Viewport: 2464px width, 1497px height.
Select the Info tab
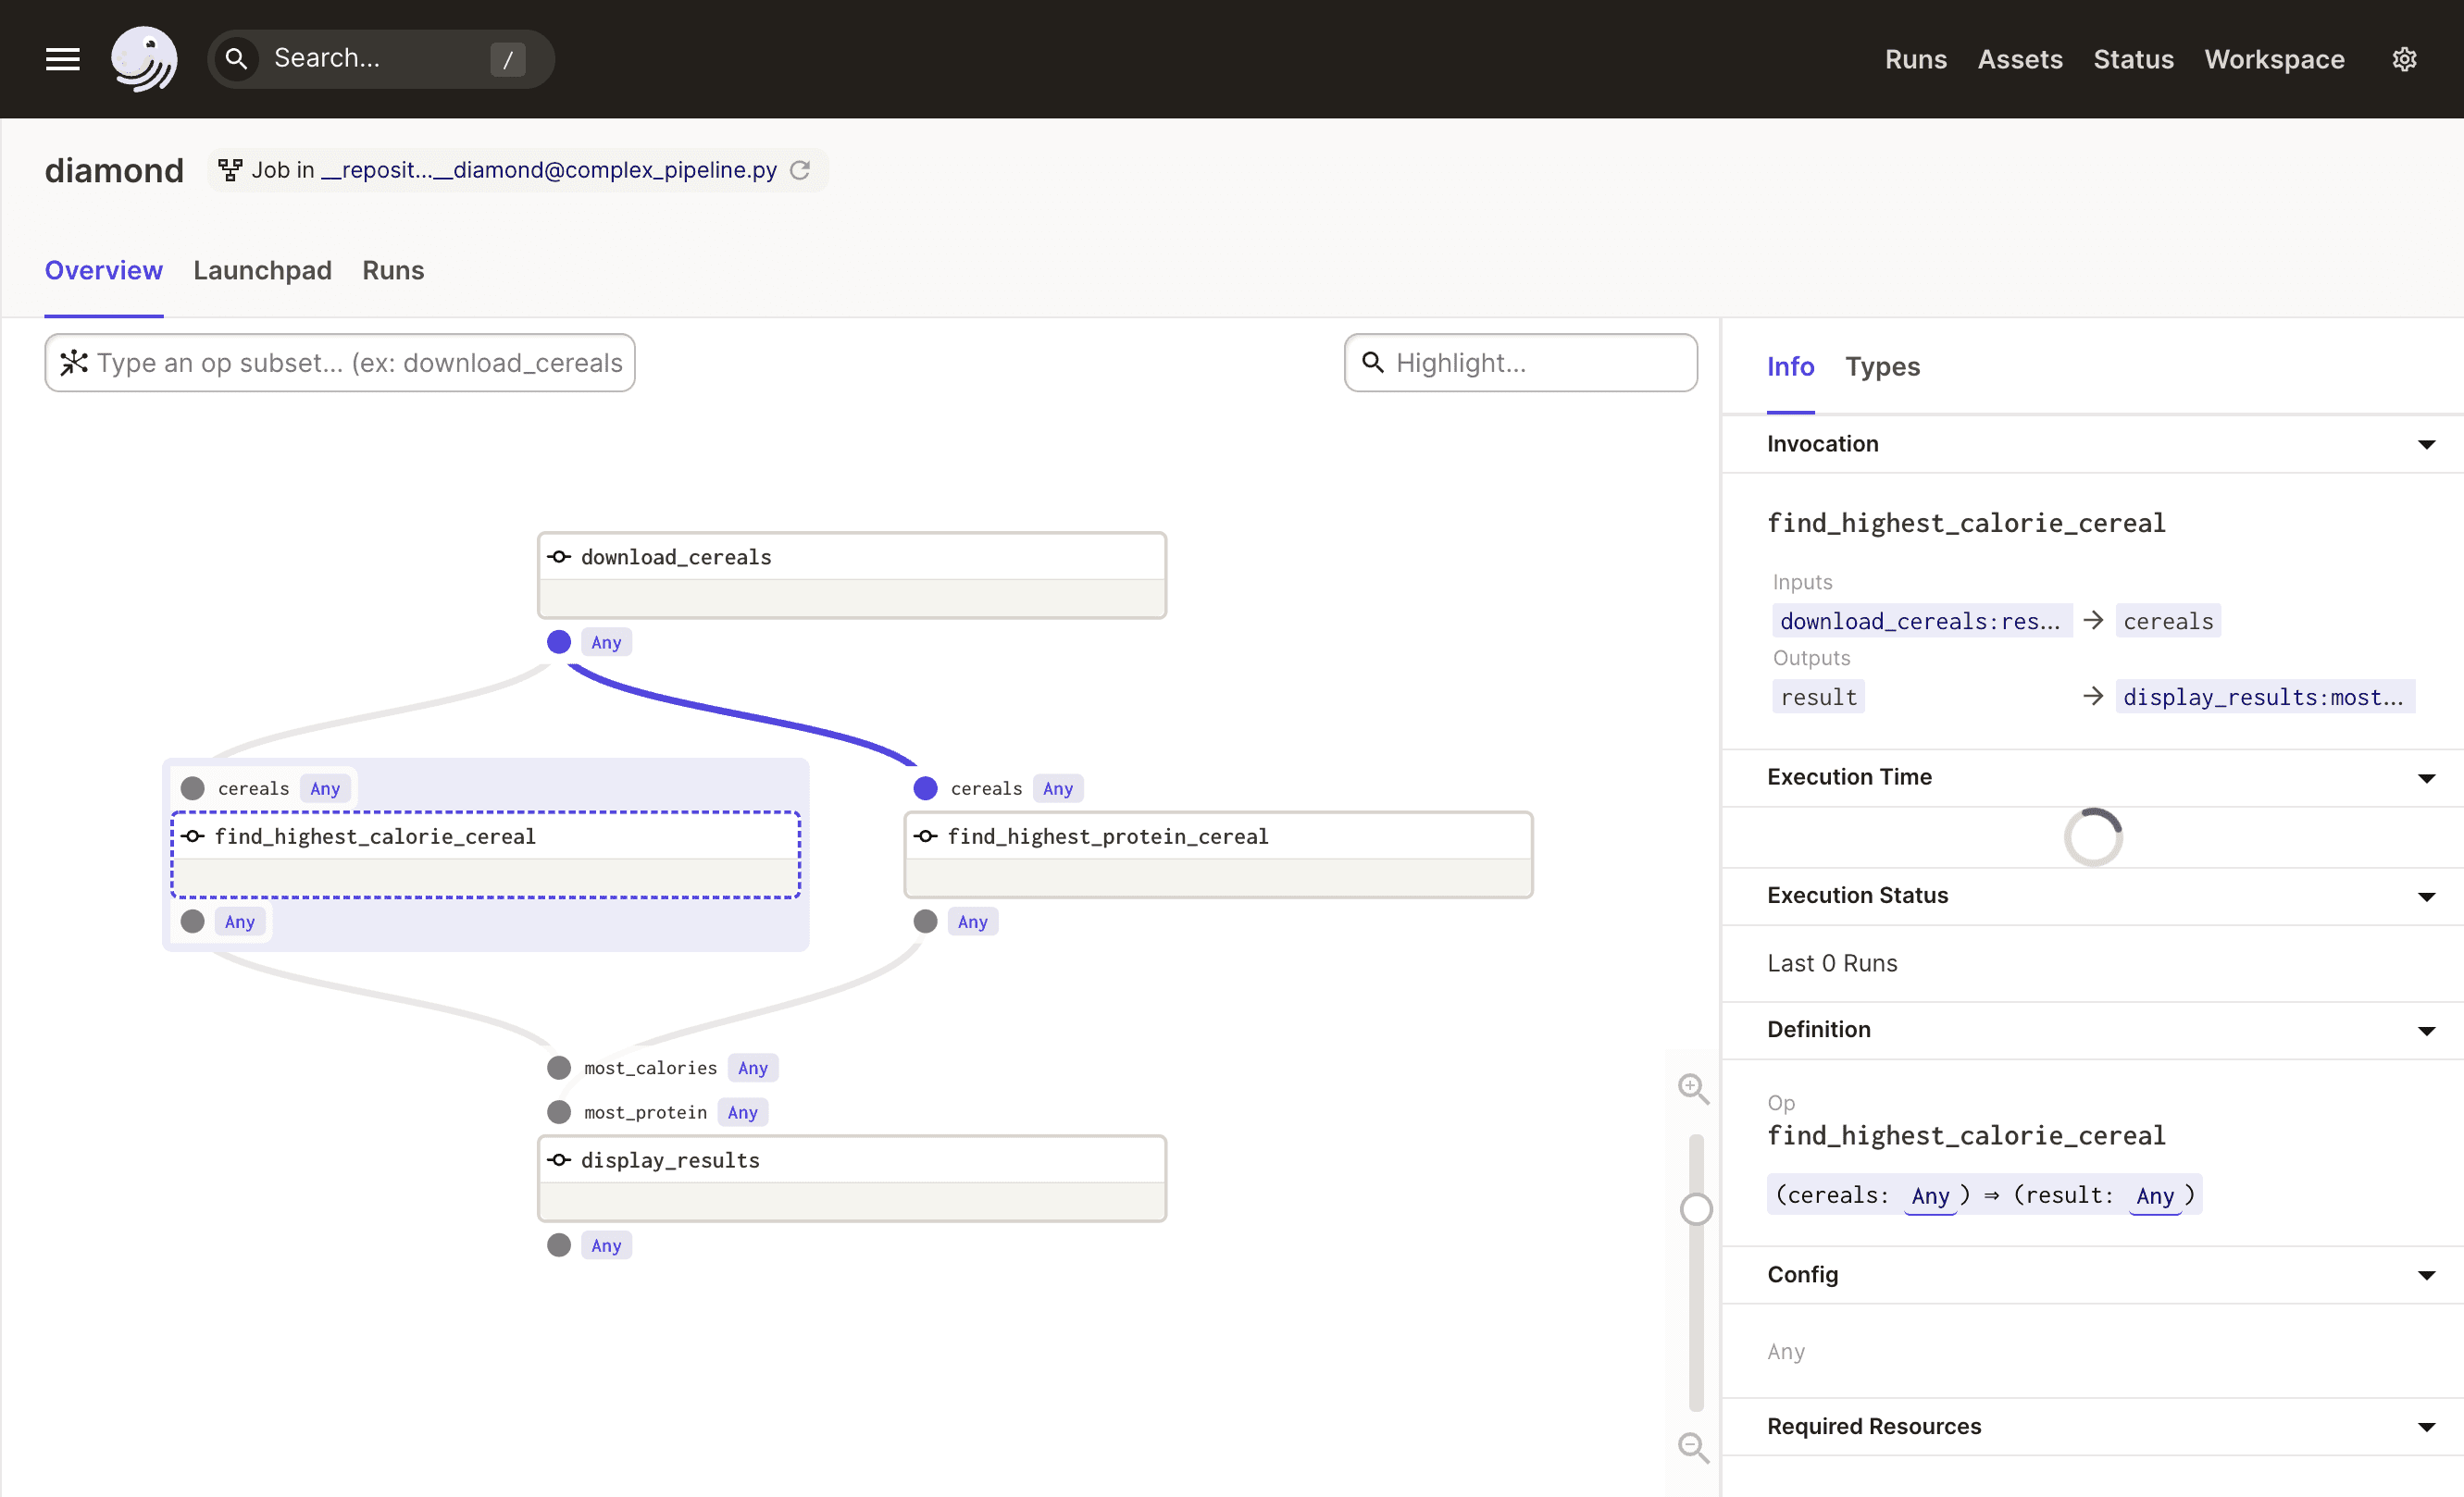tap(1790, 366)
